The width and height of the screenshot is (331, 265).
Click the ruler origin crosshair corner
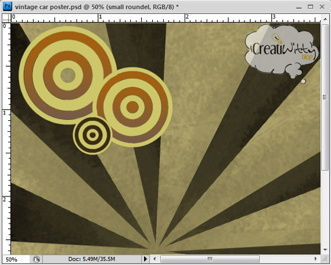point(6,19)
